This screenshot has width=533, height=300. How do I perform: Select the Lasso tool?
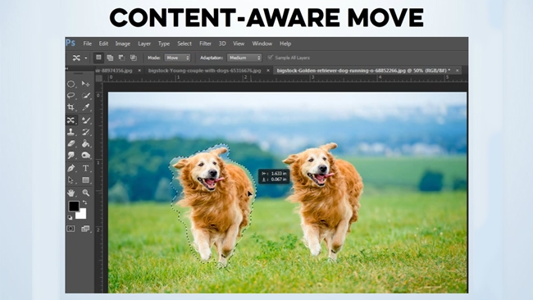pos(71,95)
